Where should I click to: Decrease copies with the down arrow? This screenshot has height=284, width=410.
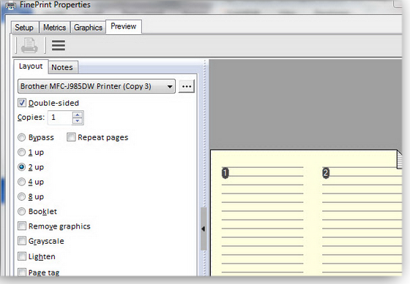point(78,120)
